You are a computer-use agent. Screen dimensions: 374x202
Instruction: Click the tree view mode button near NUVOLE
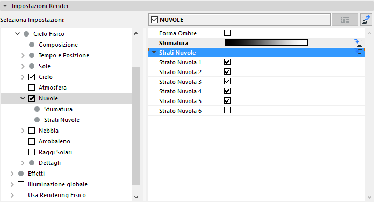(x=345, y=19)
